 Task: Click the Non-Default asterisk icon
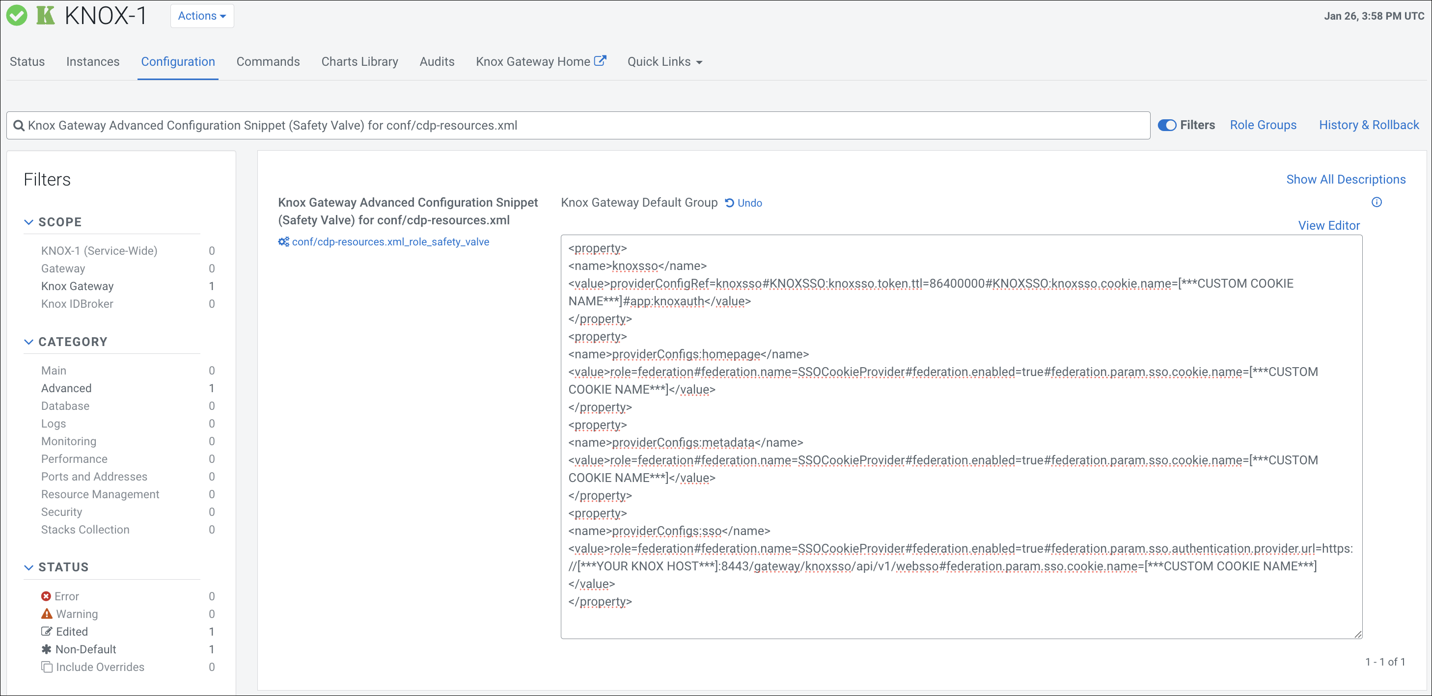[x=46, y=649]
